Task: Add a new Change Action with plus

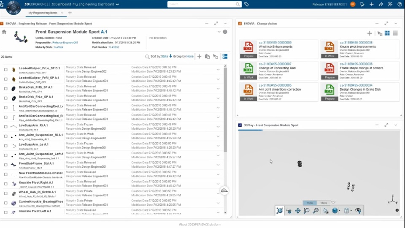Action: (x=370, y=33)
